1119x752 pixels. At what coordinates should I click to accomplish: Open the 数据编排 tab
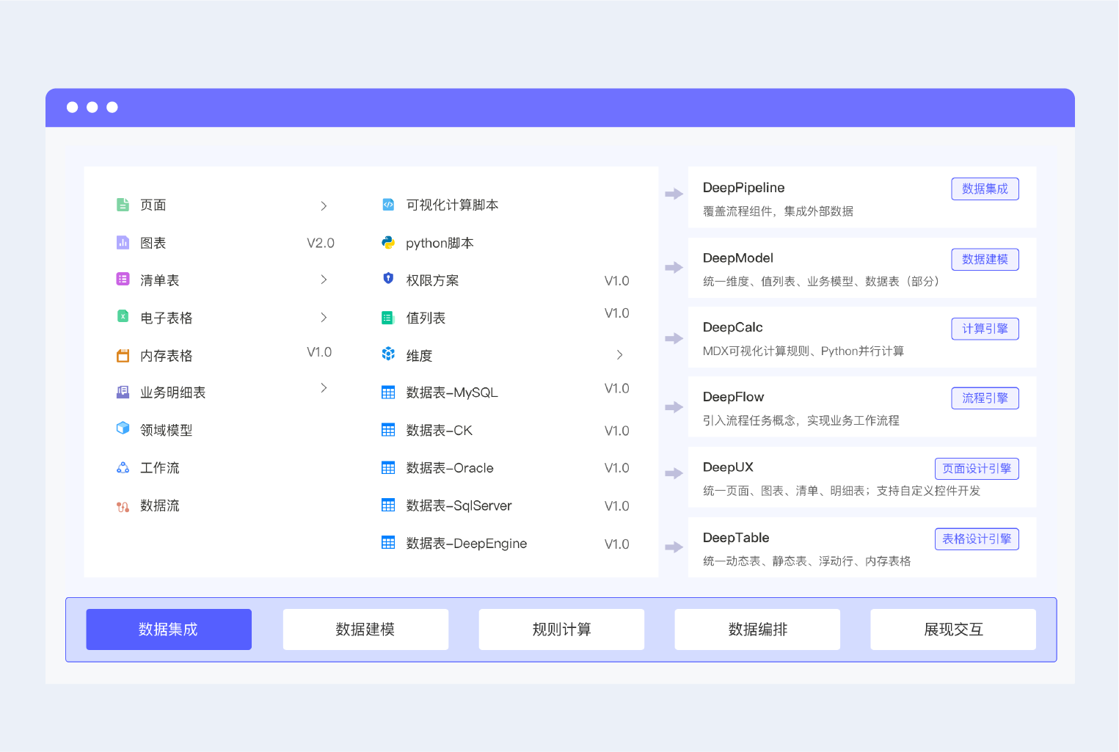(757, 629)
